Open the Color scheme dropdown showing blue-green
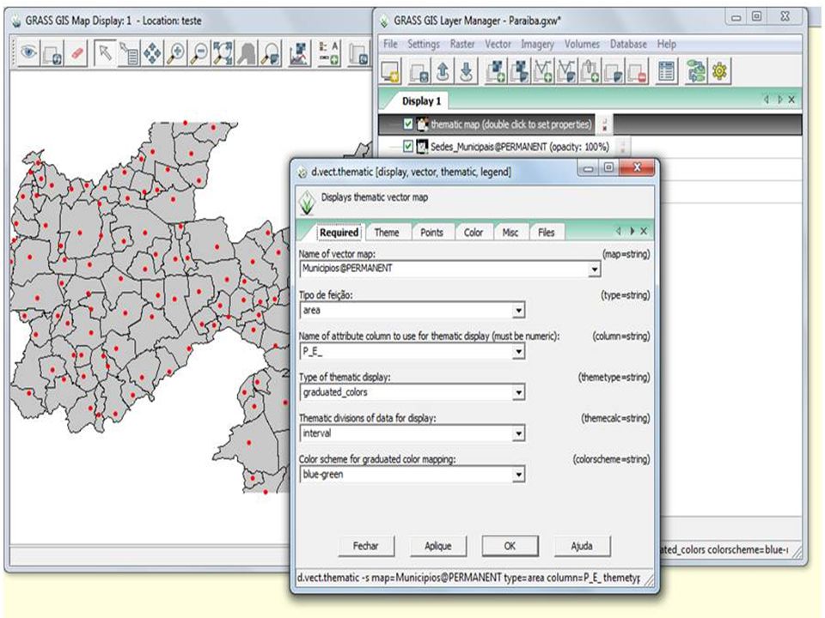The width and height of the screenshot is (825, 618). [519, 475]
